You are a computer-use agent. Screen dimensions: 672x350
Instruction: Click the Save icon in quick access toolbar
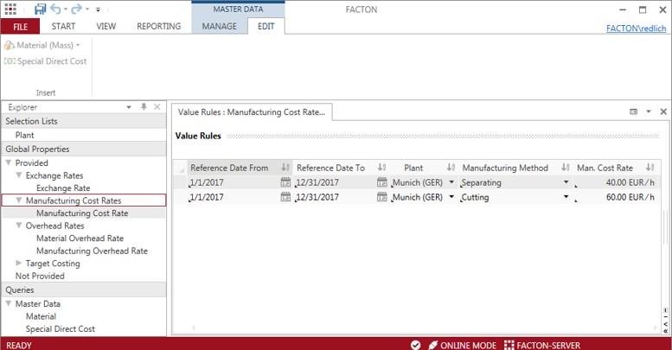point(40,9)
